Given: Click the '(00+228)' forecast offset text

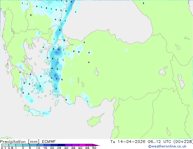Looking at the screenshot, I should [x=183, y=142].
